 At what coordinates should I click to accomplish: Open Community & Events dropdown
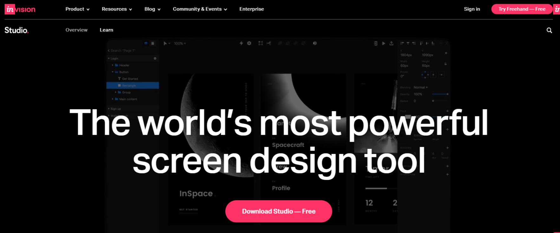point(200,9)
